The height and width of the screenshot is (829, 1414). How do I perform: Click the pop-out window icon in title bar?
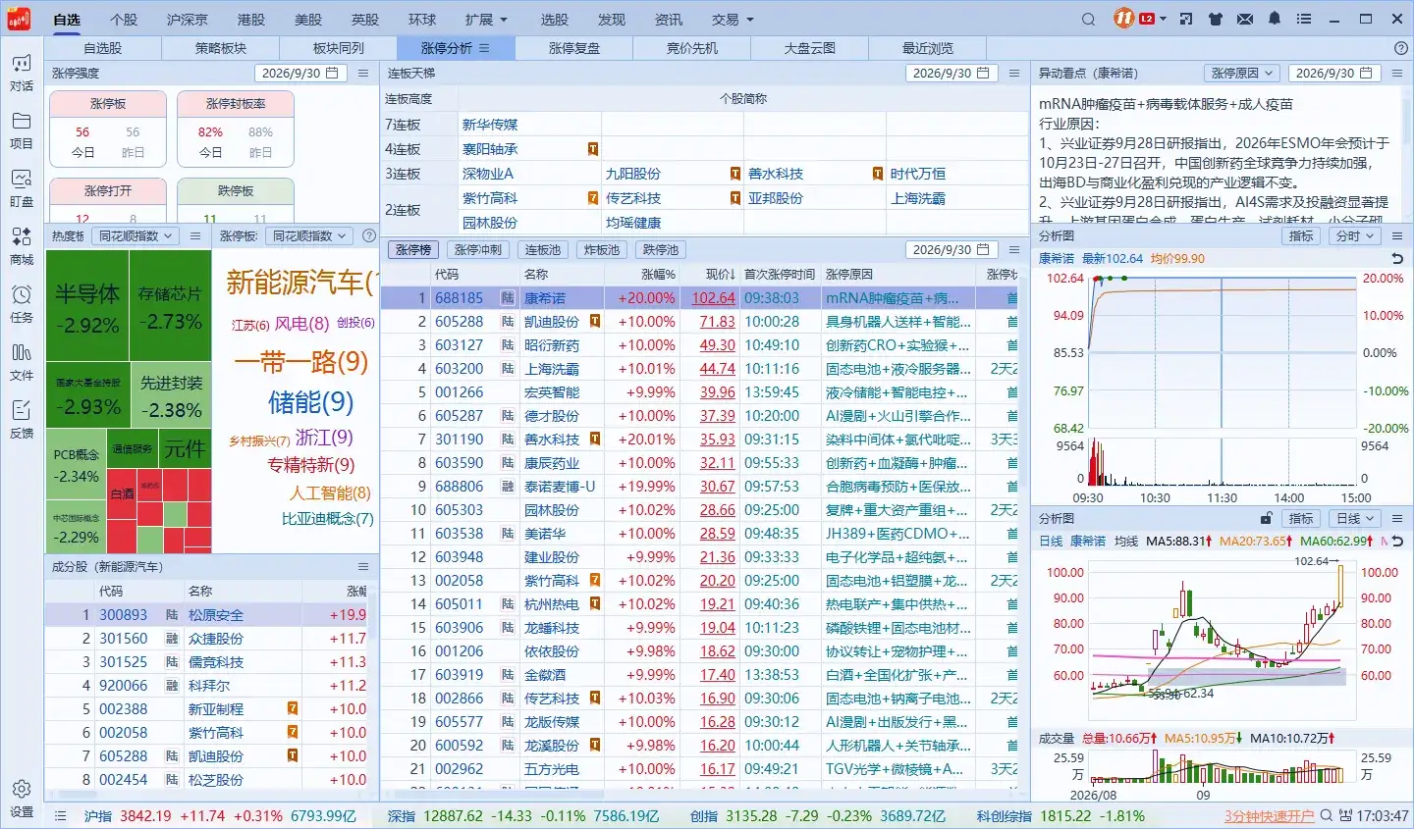click(1186, 19)
